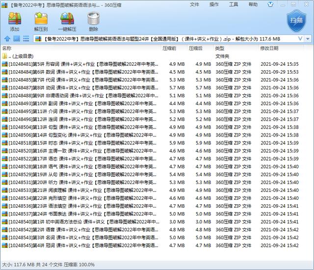This screenshot has width=314, height=270.
Task: Open the 文件 menu
Action: click(194, 4)
